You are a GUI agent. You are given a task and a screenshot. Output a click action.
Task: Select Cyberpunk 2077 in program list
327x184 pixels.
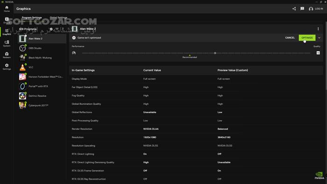coord(42,106)
